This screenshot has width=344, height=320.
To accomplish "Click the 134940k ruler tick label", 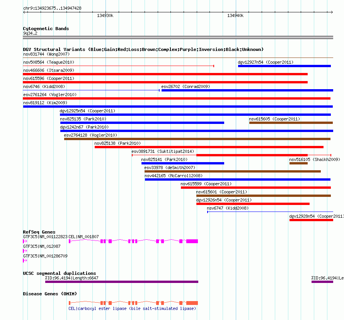I will 235,15.
